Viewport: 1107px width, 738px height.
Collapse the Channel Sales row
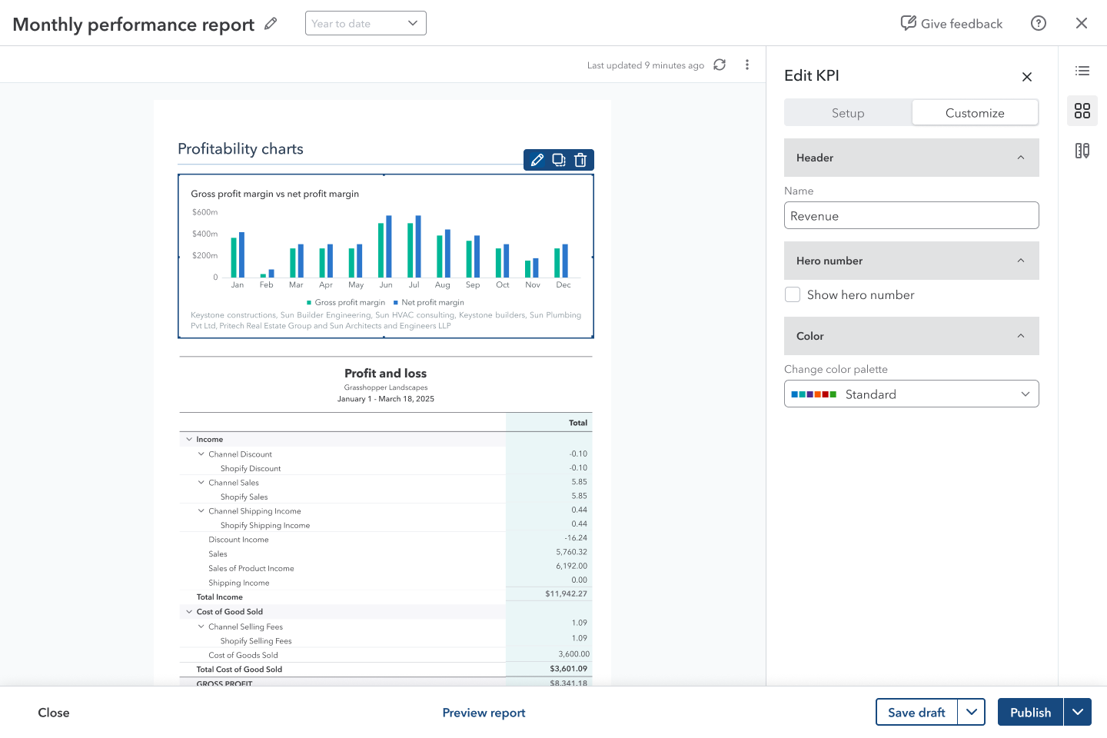pos(201,482)
